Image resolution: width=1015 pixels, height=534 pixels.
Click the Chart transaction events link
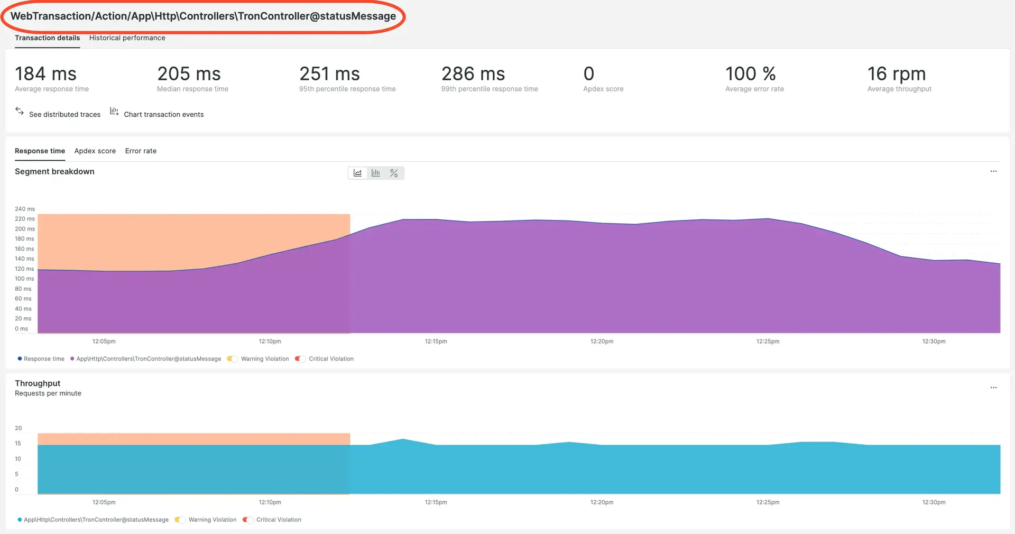pyautogui.click(x=163, y=115)
